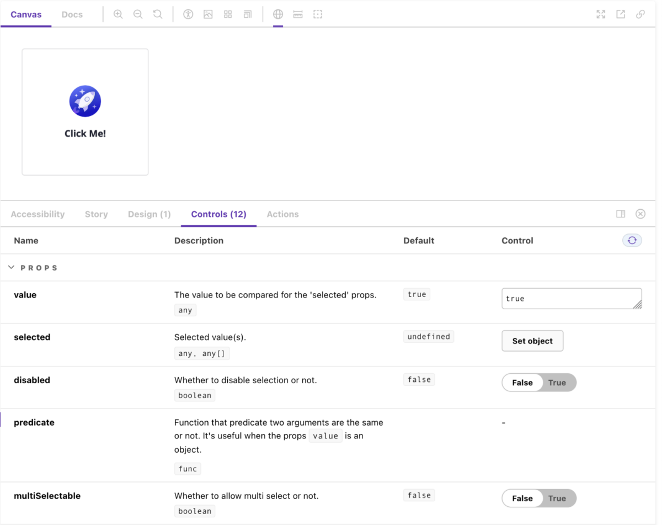Viewport: 662px width, 525px height.
Task: Switch to the Docs tab
Action: point(72,14)
